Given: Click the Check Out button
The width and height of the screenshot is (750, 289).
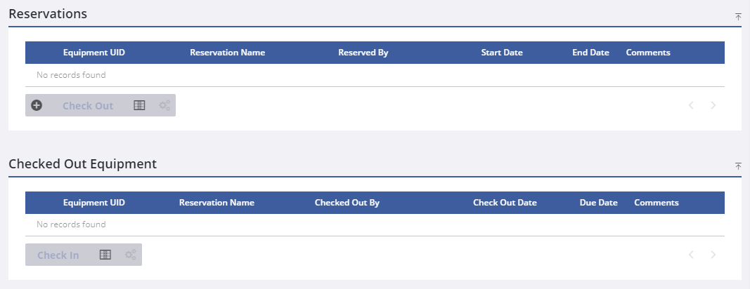Looking at the screenshot, I should coord(88,106).
